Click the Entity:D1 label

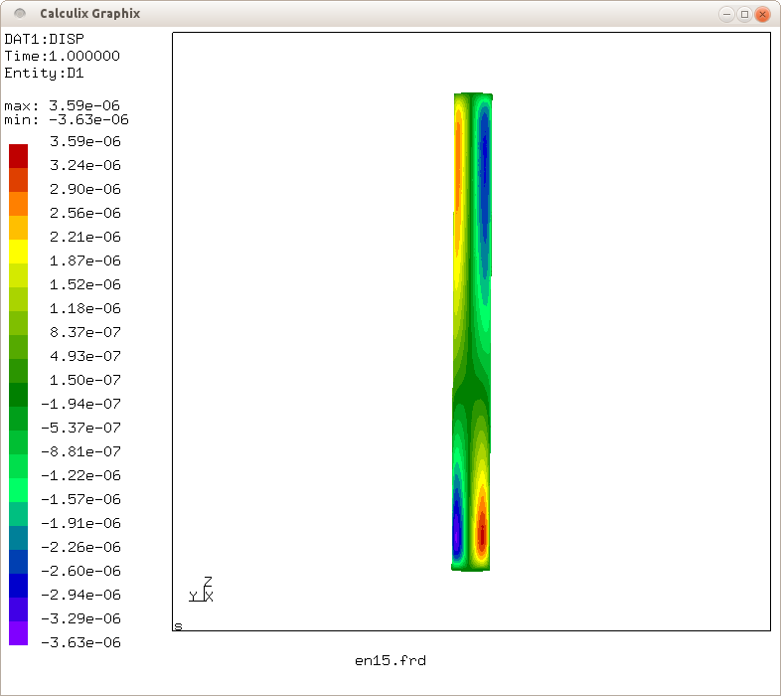coord(45,74)
